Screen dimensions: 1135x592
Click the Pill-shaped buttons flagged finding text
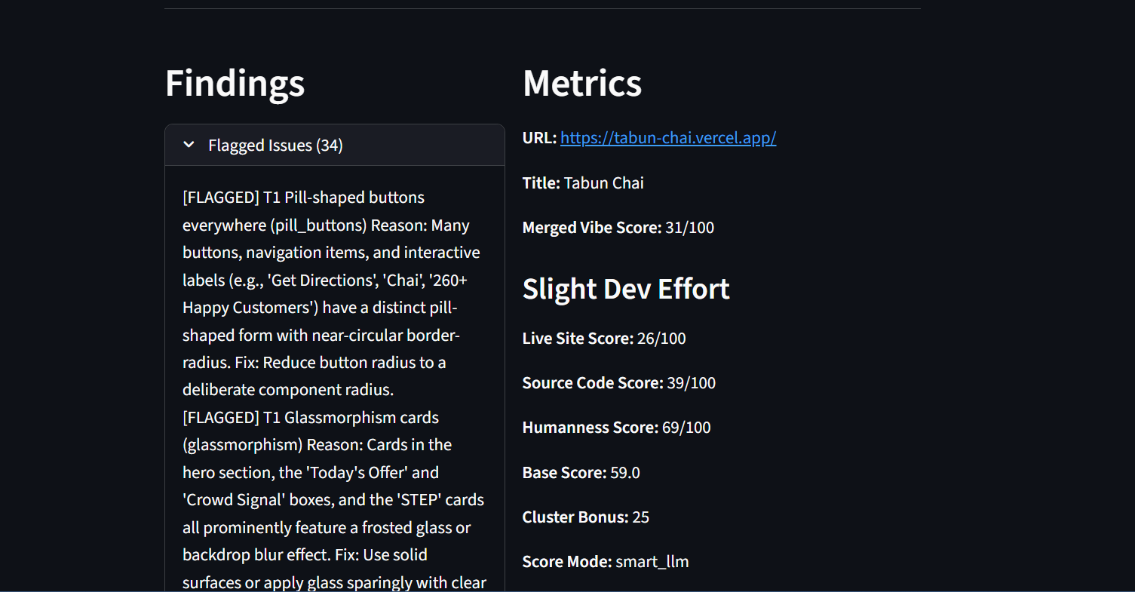[x=333, y=293]
